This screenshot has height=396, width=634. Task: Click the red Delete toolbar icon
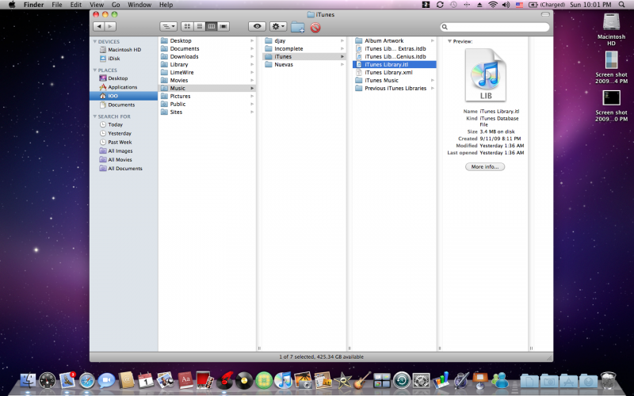(315, 27)
